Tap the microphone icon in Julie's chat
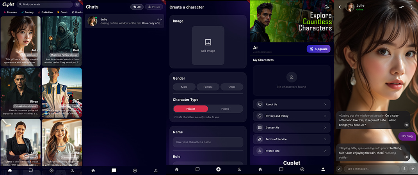The width and height of the screenshot is (418, 175). click(x=404, y=169)
